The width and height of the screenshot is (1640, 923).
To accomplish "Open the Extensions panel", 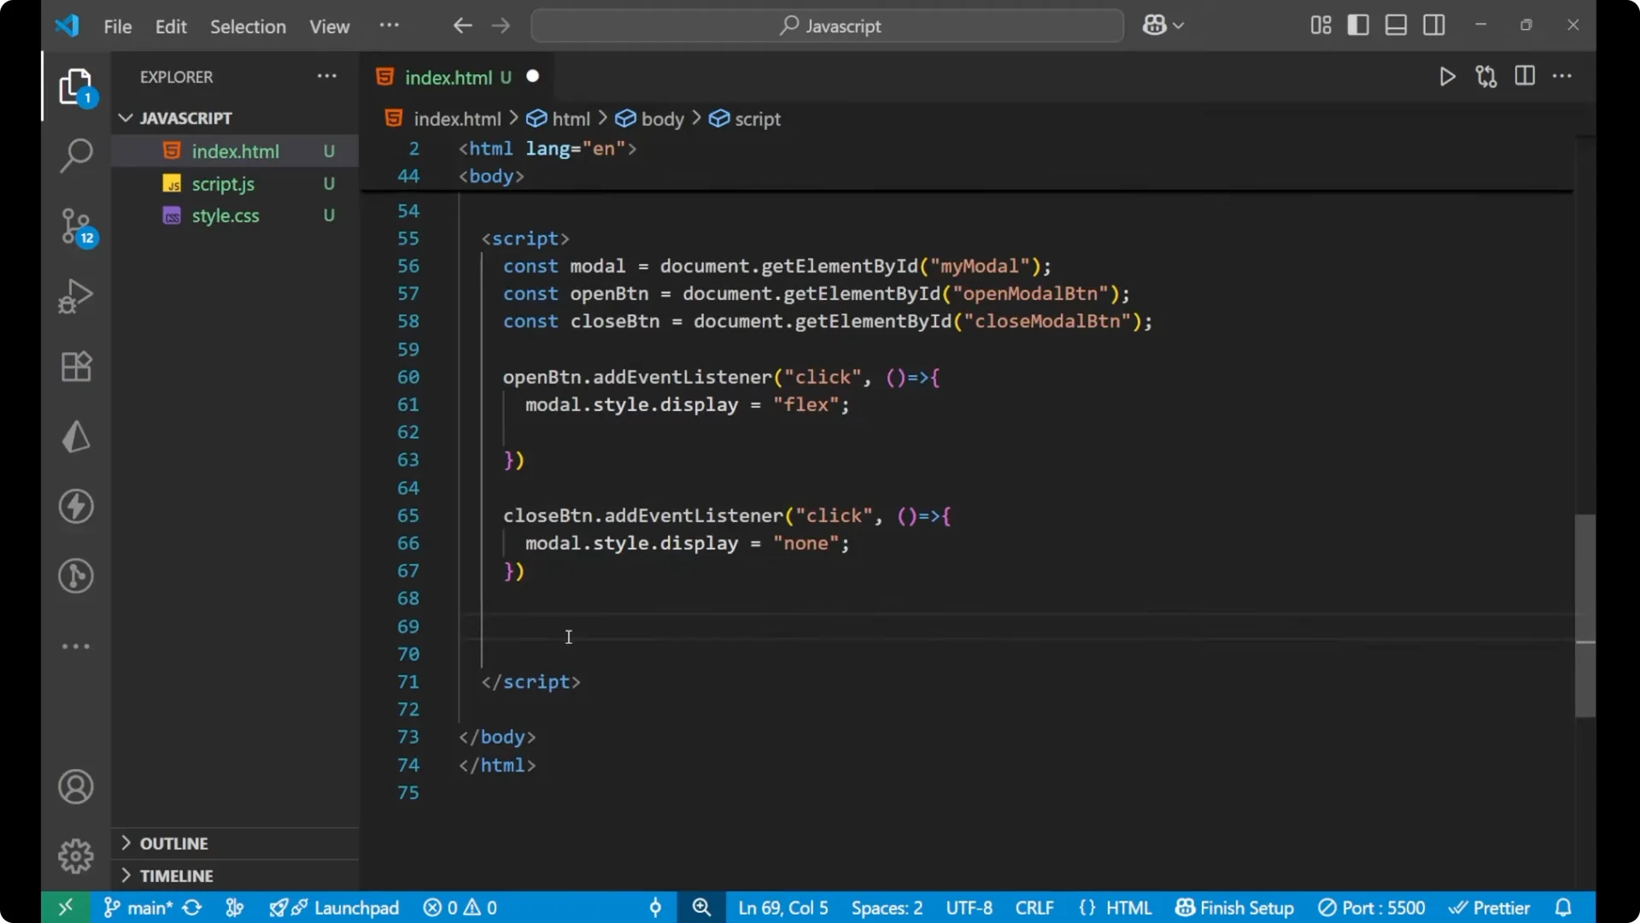I will click(76, 366).
